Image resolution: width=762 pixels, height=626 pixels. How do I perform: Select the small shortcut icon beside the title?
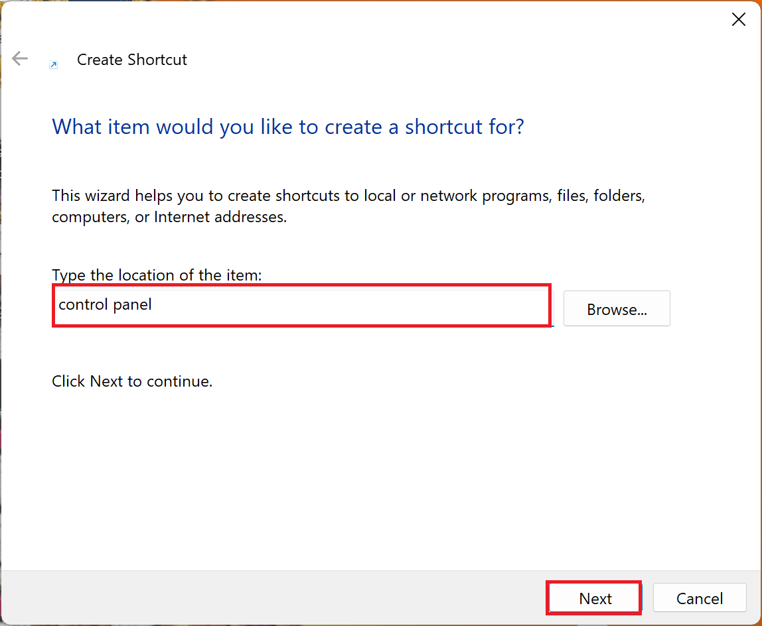pos(53,64)
